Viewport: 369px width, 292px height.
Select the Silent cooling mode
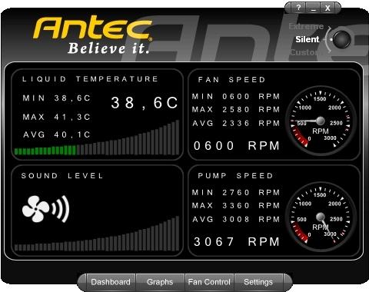click(307, 39)
